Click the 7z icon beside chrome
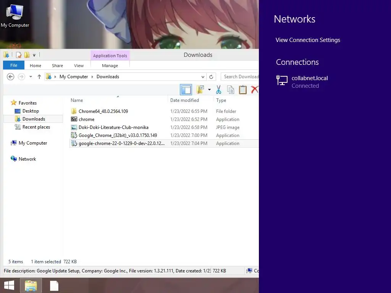The image size is (391, 293). (x=74, y=119)
